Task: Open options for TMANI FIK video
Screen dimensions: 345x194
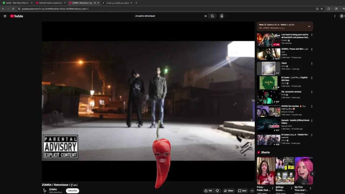Action: 312,135
